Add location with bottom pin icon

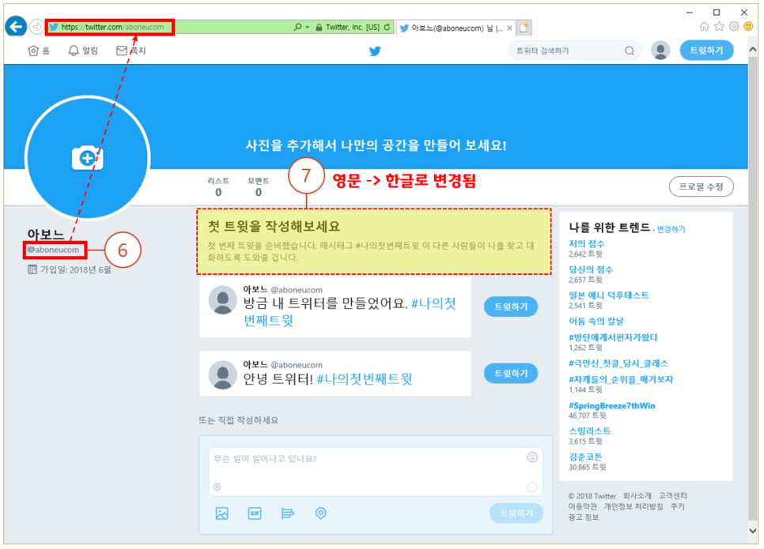pyautogui.click(x=320, y=513)
